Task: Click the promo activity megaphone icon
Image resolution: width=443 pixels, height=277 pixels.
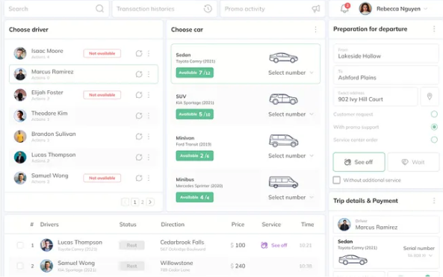Action: click(x=315, y=9)
